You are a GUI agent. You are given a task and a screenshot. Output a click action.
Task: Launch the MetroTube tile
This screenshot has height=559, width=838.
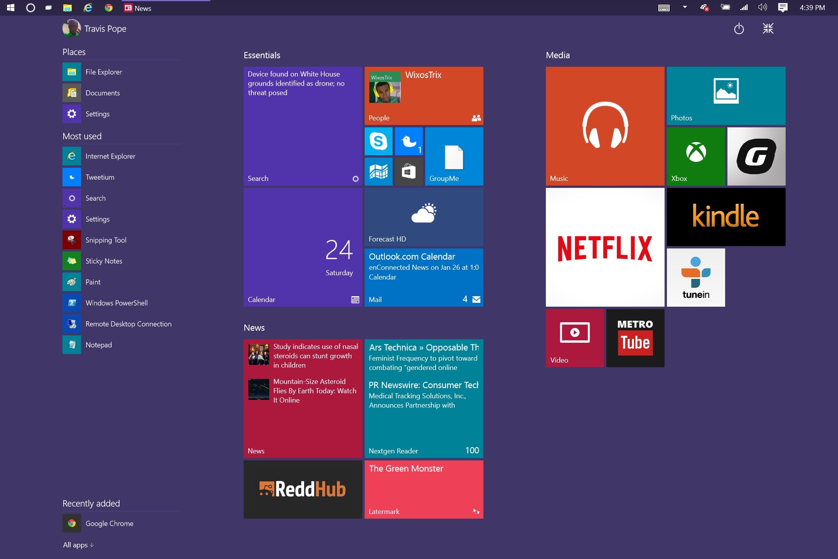[635, 337]
